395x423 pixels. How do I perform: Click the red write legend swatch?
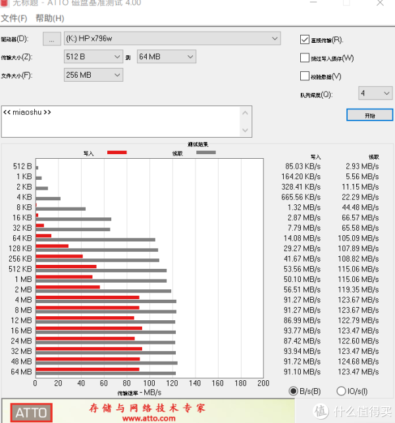pyautogui.click(x=117, y=153)
